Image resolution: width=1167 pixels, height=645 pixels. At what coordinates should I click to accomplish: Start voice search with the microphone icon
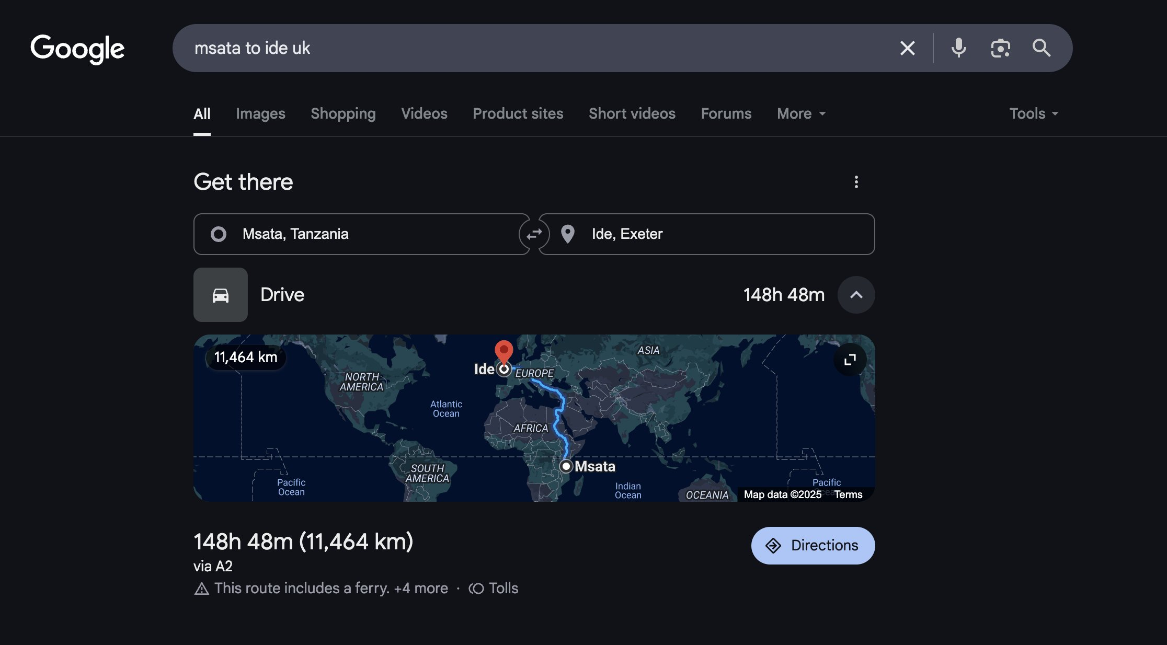[x=958, y=48]
